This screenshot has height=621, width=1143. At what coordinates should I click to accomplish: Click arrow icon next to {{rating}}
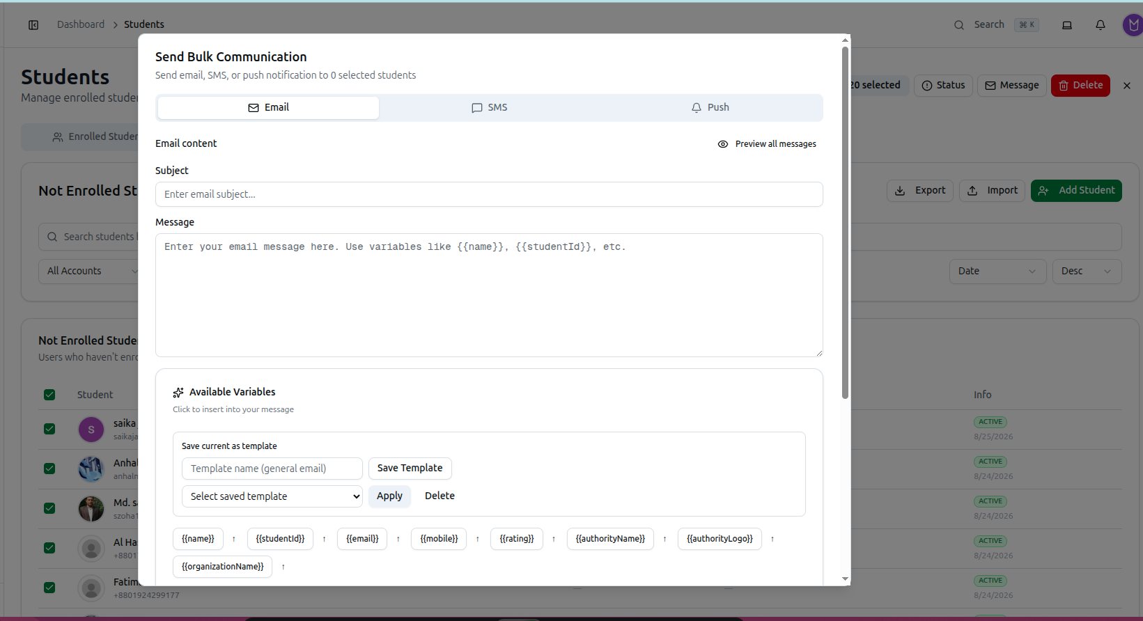[554, 539]
